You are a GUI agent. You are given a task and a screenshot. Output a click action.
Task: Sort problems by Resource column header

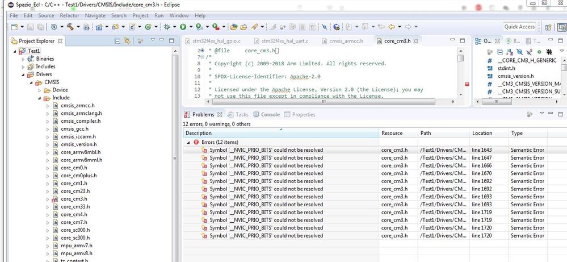click(398, 133)
